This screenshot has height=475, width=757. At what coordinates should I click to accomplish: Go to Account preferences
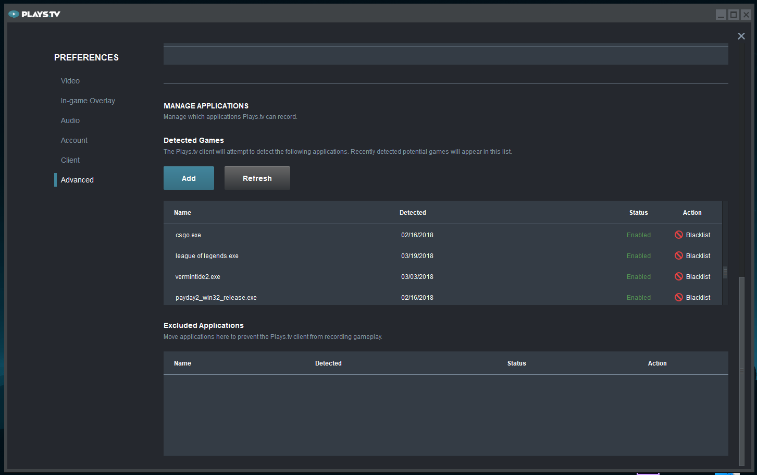tap(75, 140)
